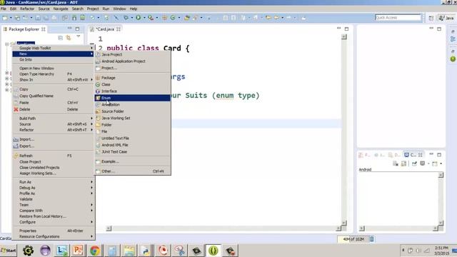457x257 pixels.
Task: Choose Java Project in the New submenu
Action: pyautogui.click(x=132, y=54)
